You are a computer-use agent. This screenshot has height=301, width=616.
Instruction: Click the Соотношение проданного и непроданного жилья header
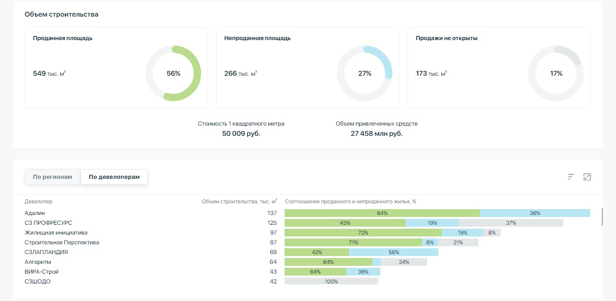pos(350,201)
